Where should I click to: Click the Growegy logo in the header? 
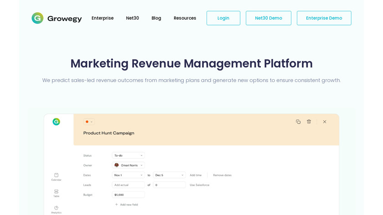point(57,18)
